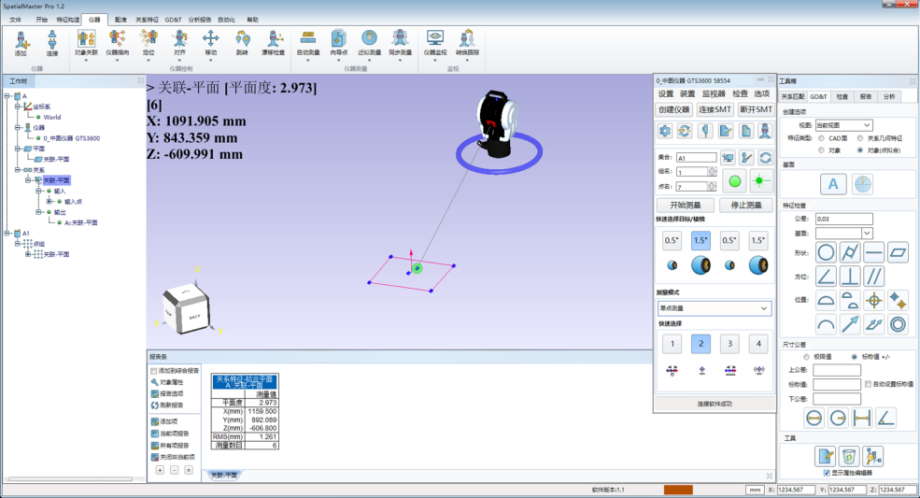Click the 移动 (Move) instrument icon
Viewport: 920px width, 498px height.
point(210,42)
